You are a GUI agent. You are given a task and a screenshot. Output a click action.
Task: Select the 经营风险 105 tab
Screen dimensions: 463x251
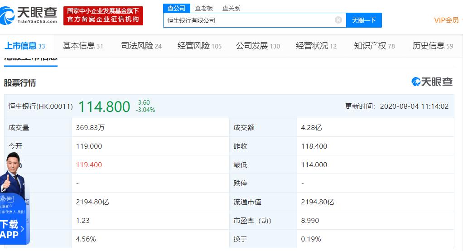click(199, 46)
